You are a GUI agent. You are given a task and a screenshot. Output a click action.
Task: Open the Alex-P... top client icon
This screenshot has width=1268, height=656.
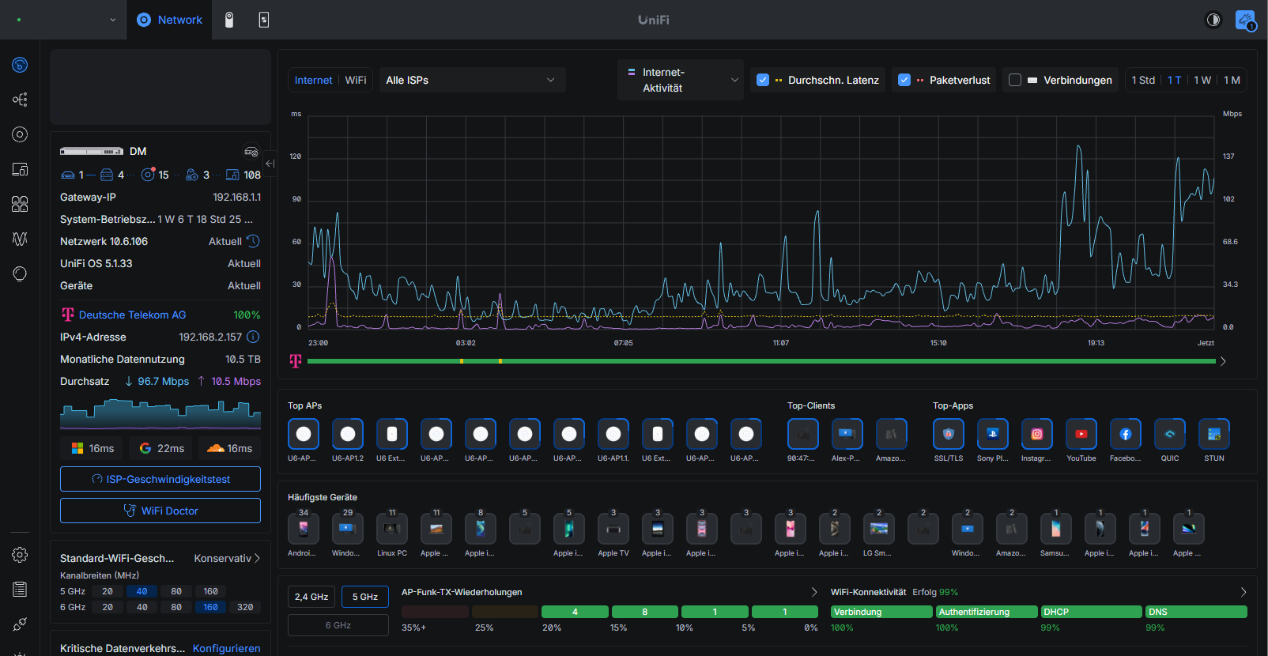(847, 434)
